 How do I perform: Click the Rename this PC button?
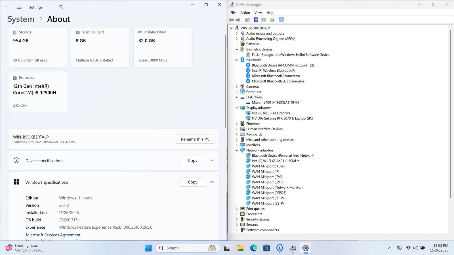point(195,139)
